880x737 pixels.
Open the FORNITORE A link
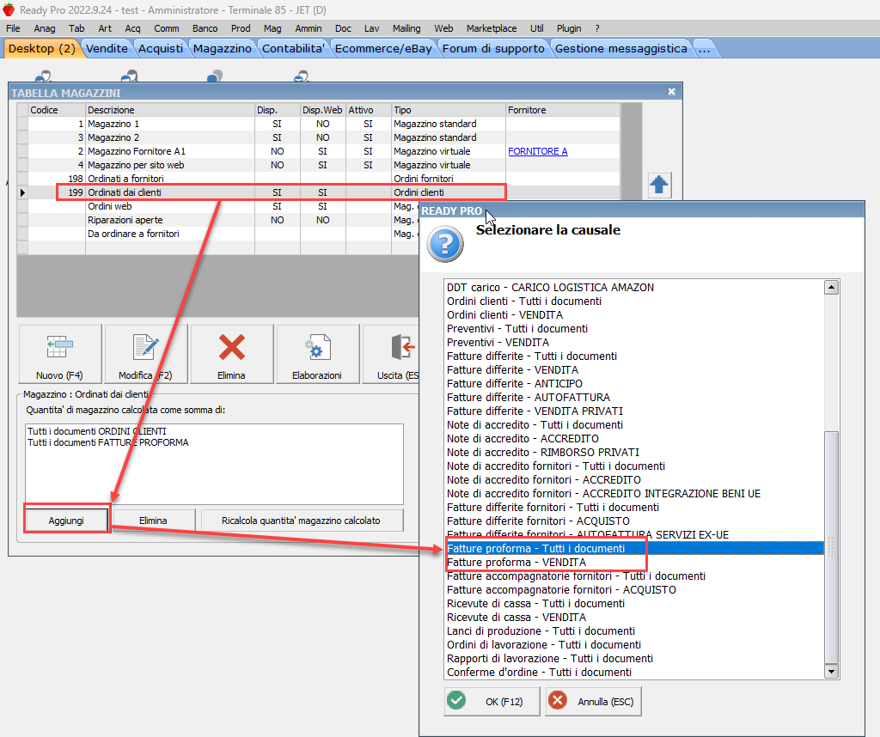coord(538,151)
